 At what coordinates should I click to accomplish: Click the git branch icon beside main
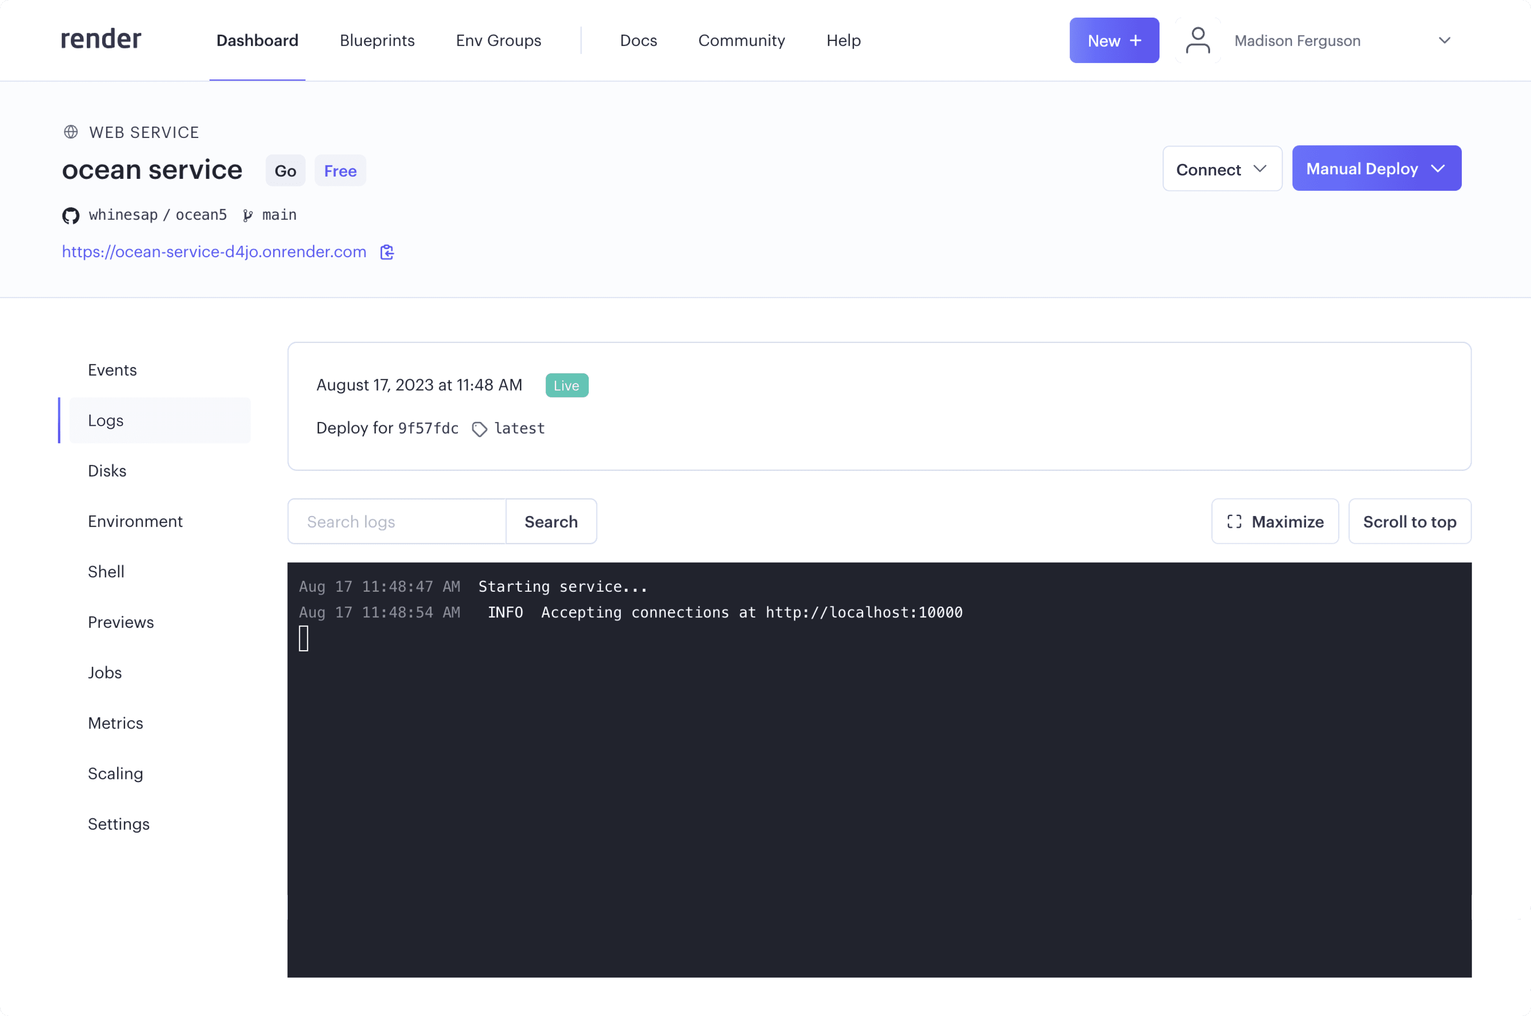248,215
